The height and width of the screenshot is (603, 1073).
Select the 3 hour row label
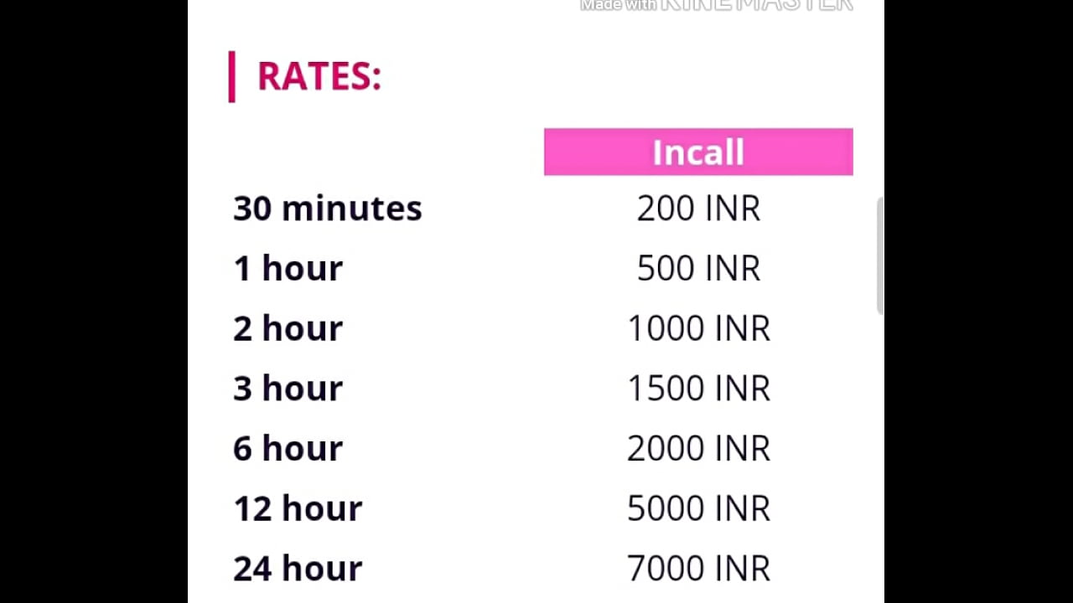288,389
